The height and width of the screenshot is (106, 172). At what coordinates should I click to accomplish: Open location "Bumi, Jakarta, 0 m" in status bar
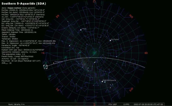[x=16, y=104]
